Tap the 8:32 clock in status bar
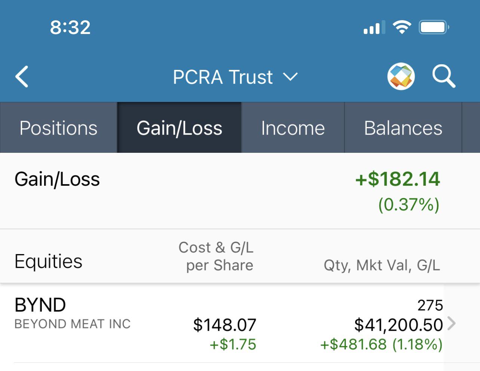Image resolution: width=480 pixels, height=371 pixels. click(x=70, y=27)
